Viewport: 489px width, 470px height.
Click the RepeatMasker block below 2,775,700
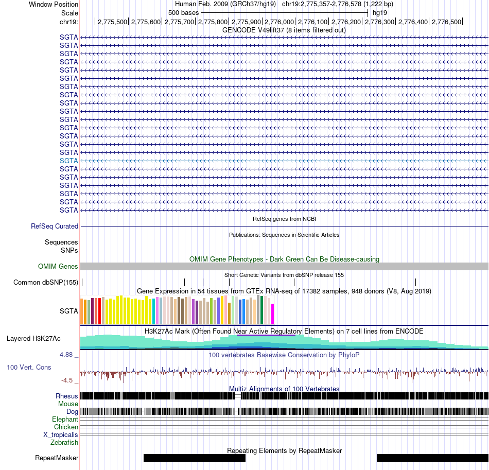point(195,458)
